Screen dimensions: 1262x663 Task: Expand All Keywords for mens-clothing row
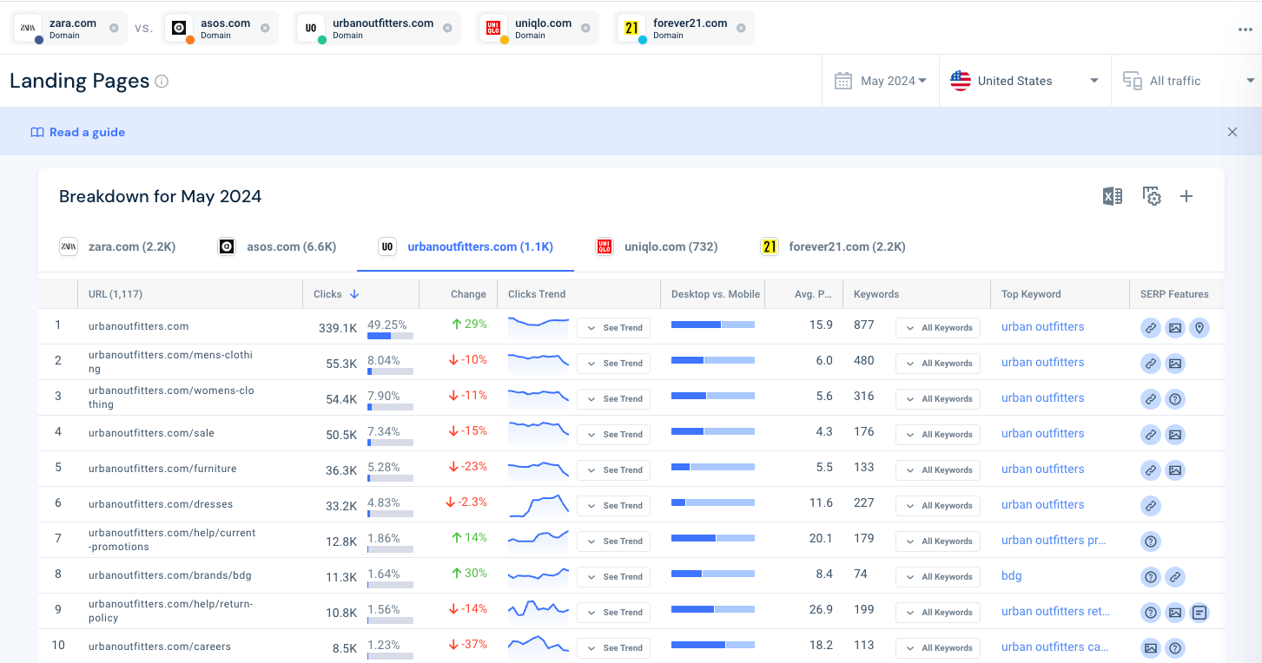coord(938,364)
